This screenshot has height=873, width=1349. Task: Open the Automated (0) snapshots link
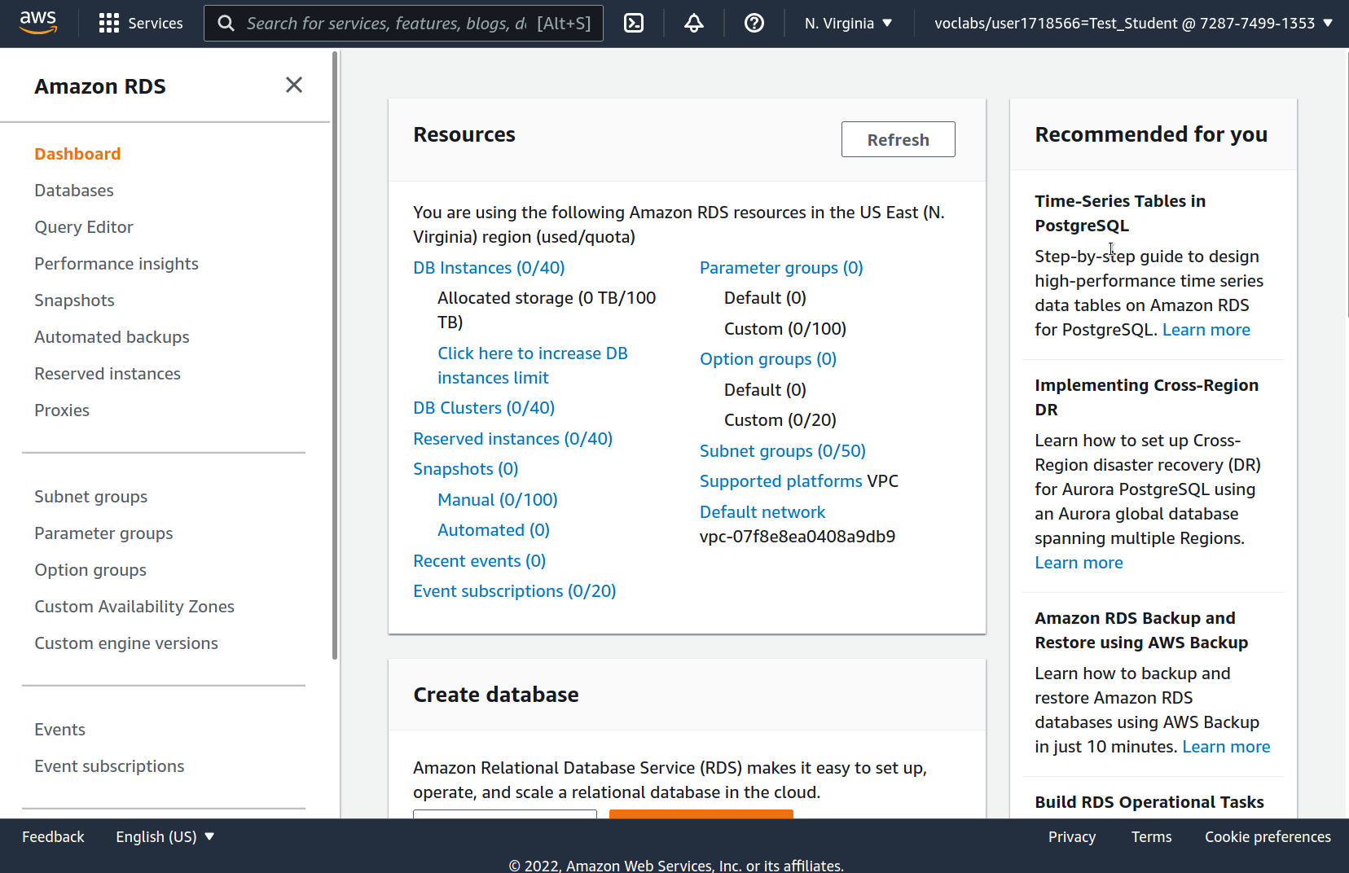(x=494, y=530)
